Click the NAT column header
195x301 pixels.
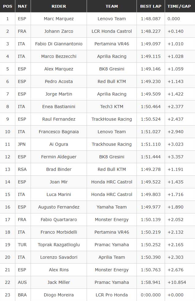pos(22,6)
